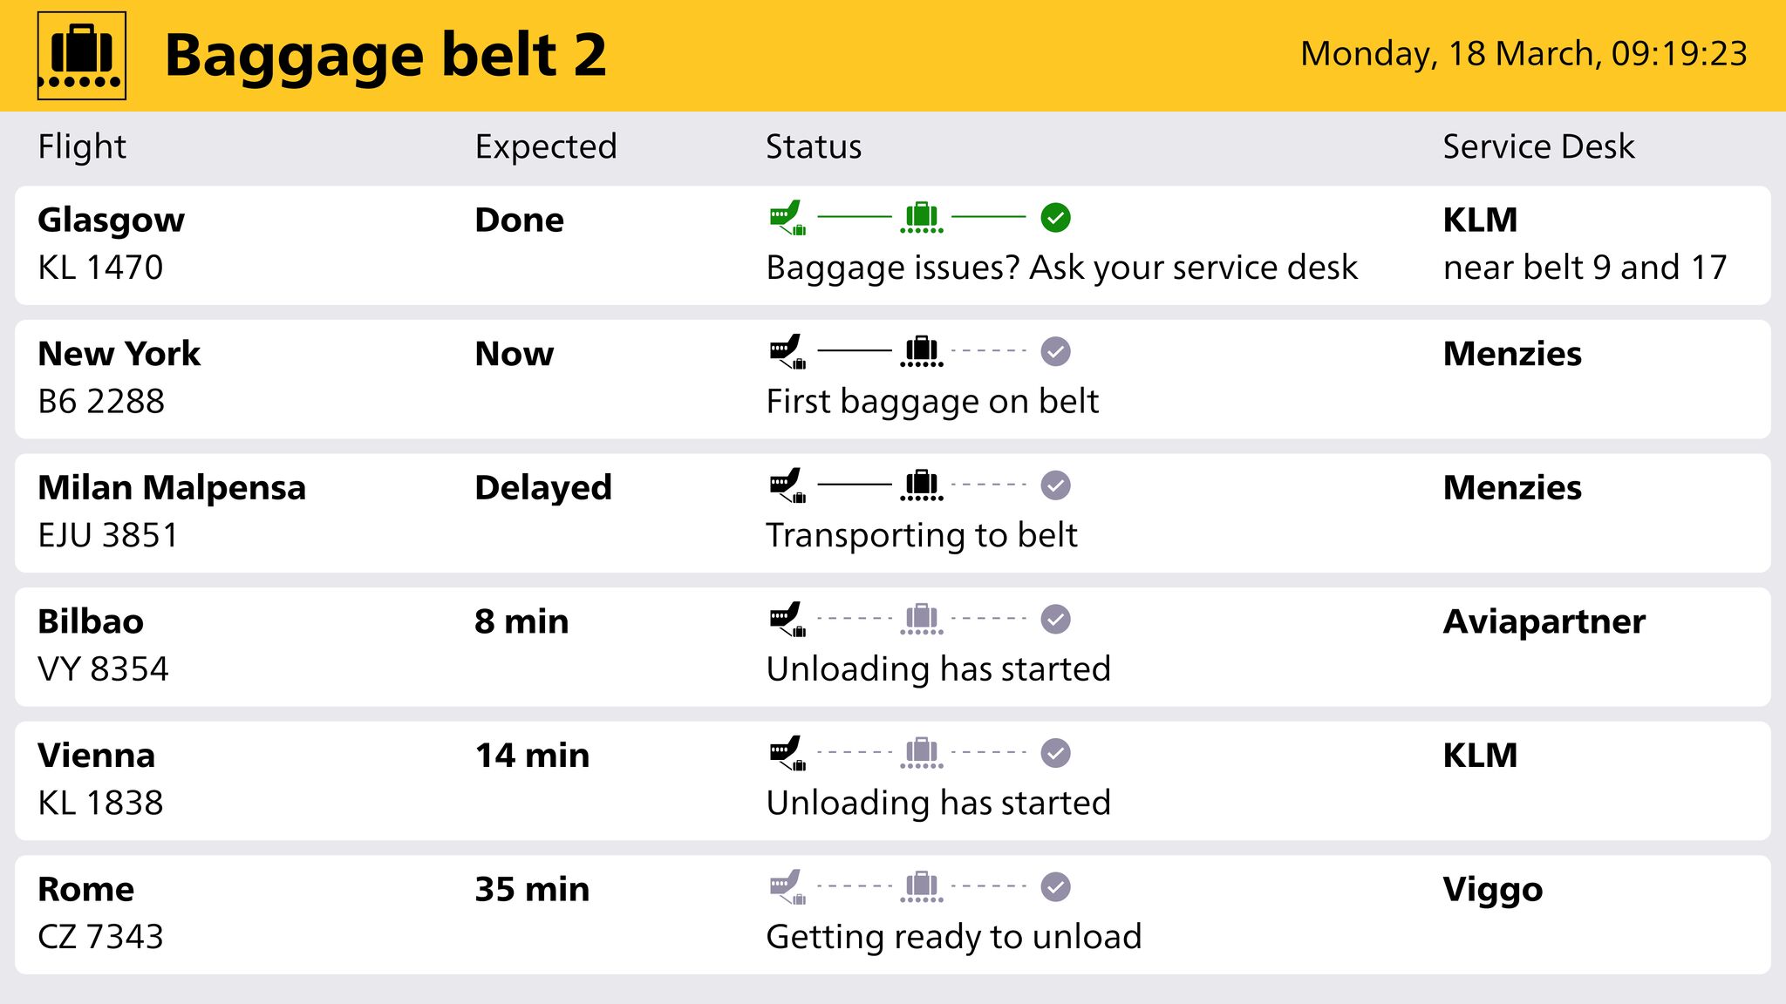Click the green suitcase belt icon for Glasgow

click(x=922, y=218)
